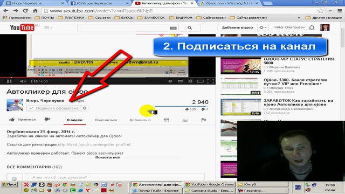345x194 pixels.
Task: Click the YouTube logo
Action: (x=22, y=27)
